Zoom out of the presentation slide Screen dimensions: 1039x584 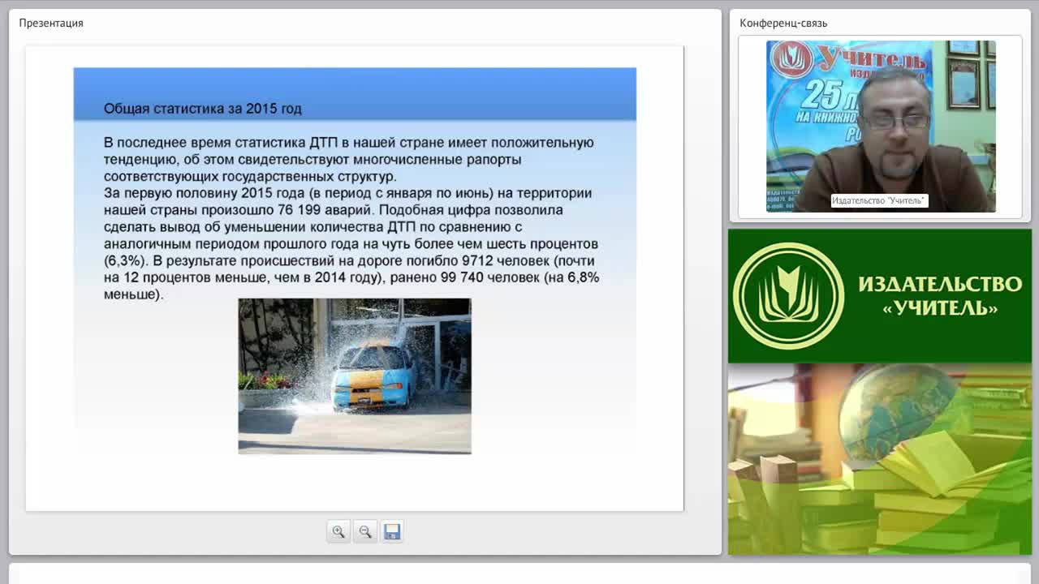point(365,532)
